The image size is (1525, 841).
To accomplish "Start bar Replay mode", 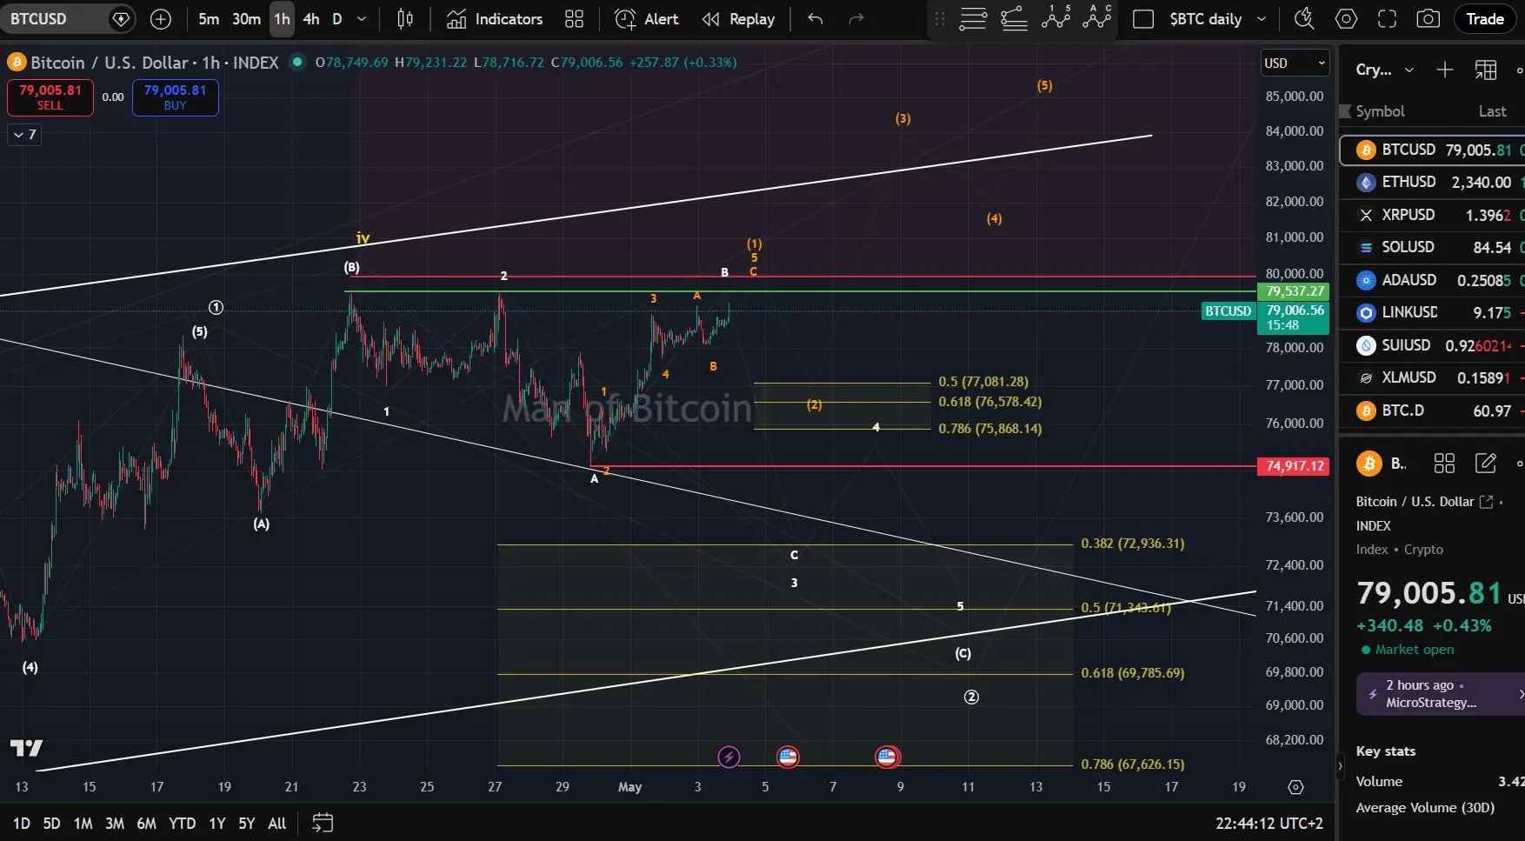I will coord(738,19).
